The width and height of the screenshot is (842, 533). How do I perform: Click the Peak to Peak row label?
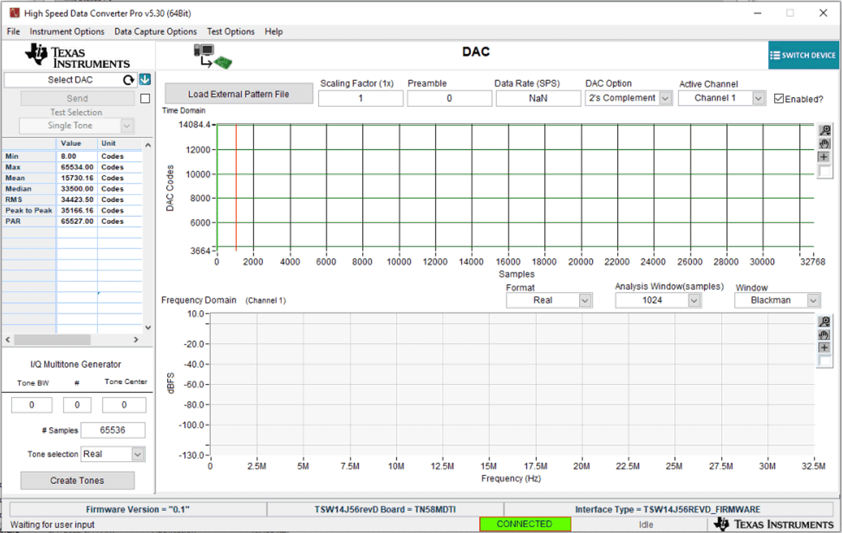[28, 210]
